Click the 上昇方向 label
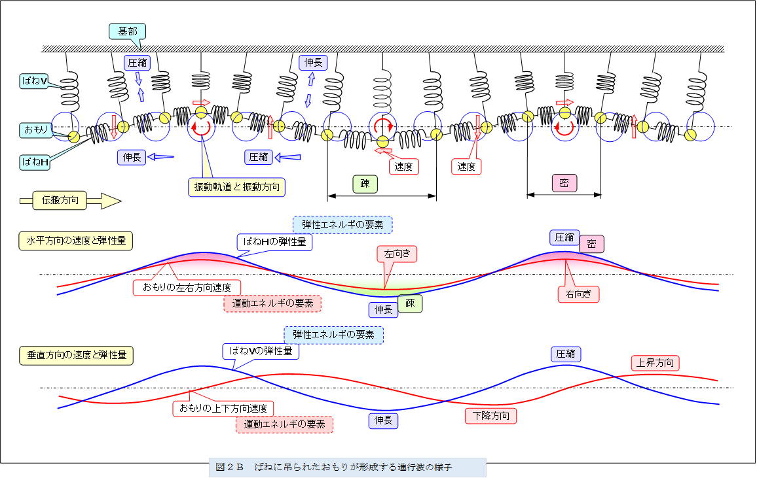This screenshot has height=478, width=757. pyautogui.click(x=655, y=363)
